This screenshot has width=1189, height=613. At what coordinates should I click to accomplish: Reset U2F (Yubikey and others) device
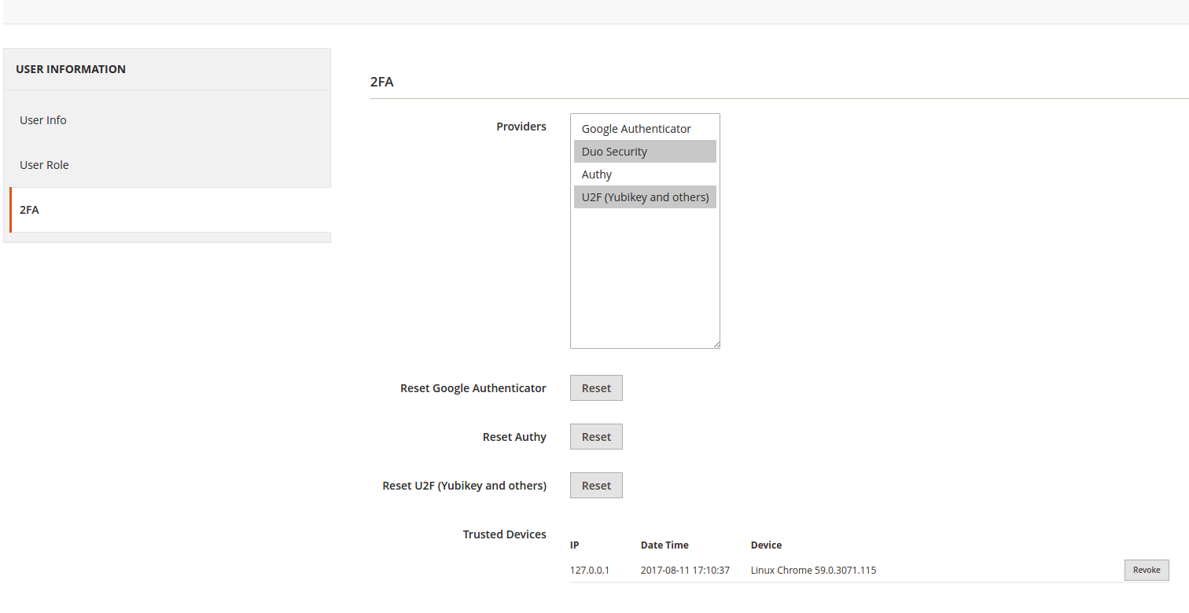(x=596, y=486)
